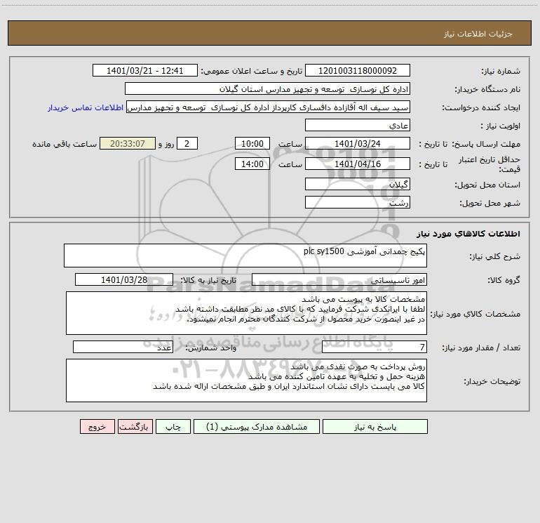Click the 'شماره نیاز:' label
This screenshot has width=540, height=523.
point(501,72)
